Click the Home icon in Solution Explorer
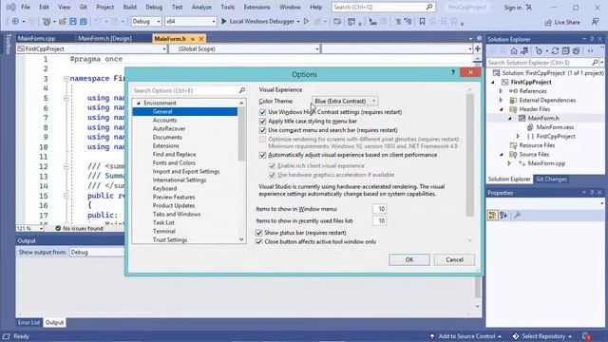The height and width of the screenshot is (342, 608). (514, 51)
